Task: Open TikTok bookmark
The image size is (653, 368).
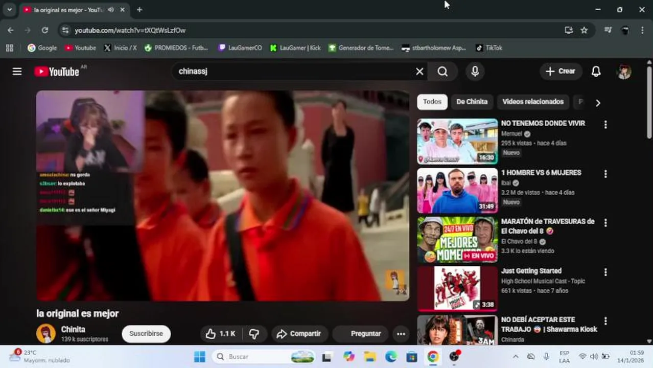Action: click(x=489, y=48)
